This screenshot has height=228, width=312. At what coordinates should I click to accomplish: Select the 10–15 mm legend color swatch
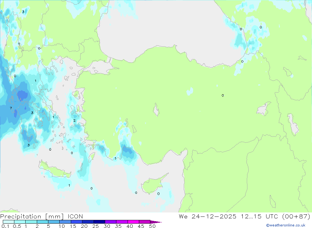[x=65, y=222]
